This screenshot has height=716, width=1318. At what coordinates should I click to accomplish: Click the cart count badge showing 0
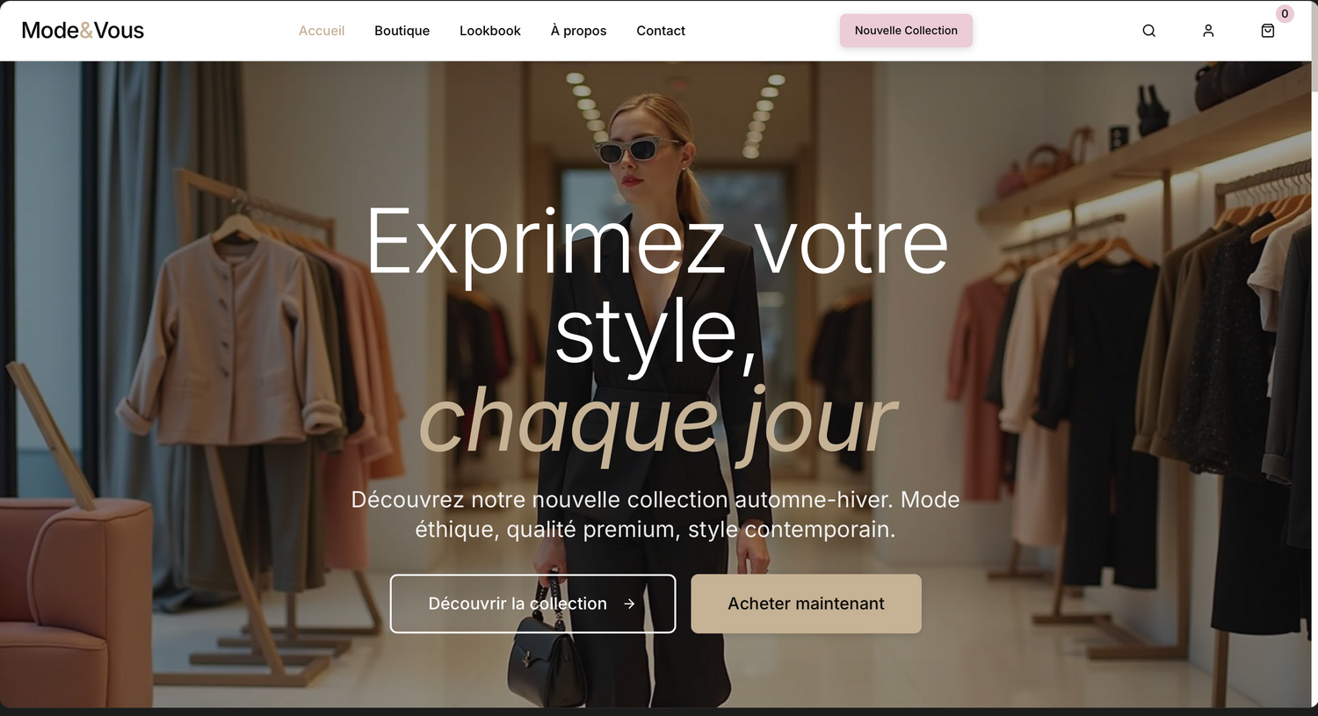point(1285,14)
